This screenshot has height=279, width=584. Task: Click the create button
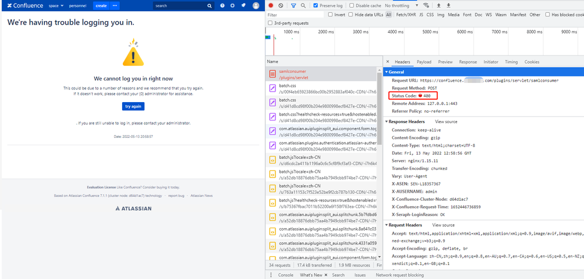[101, 6]
